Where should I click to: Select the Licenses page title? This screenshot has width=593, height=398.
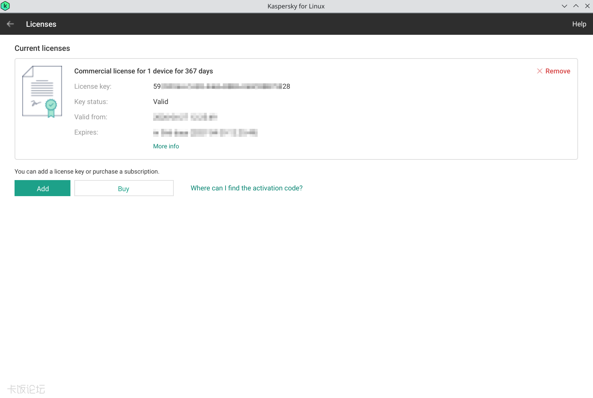[x=41, y=24]
